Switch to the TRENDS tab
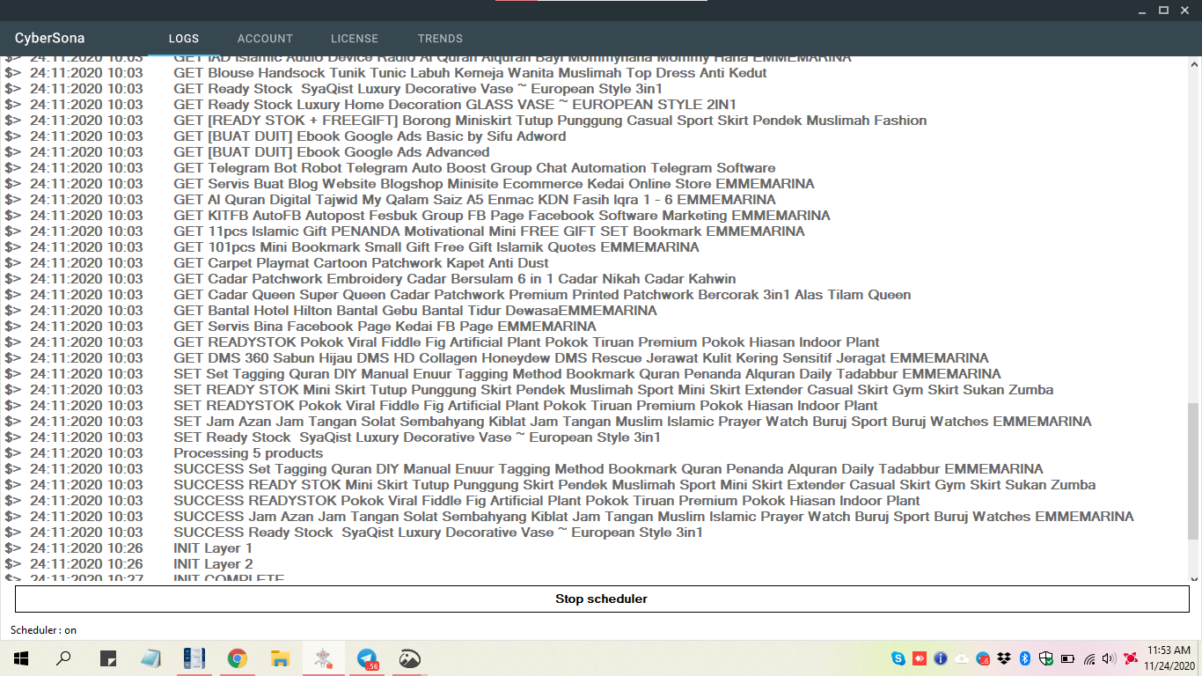This screenshot has height=676, width=1202. [x=440, y=39]
